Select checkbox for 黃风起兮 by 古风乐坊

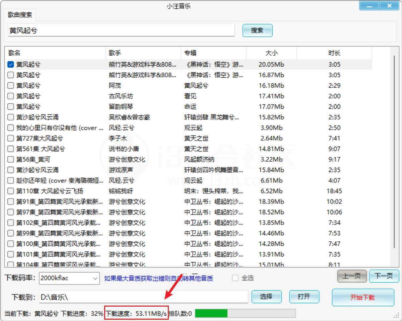(11, 96)
